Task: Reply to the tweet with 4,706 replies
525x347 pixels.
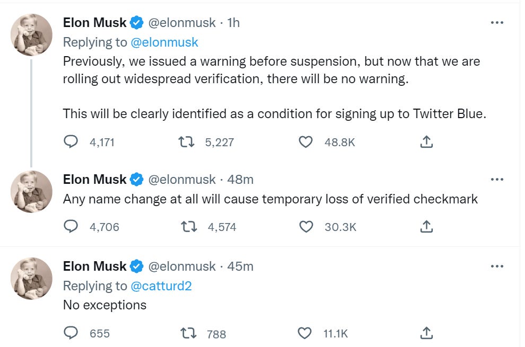Action: coord(71,227)
